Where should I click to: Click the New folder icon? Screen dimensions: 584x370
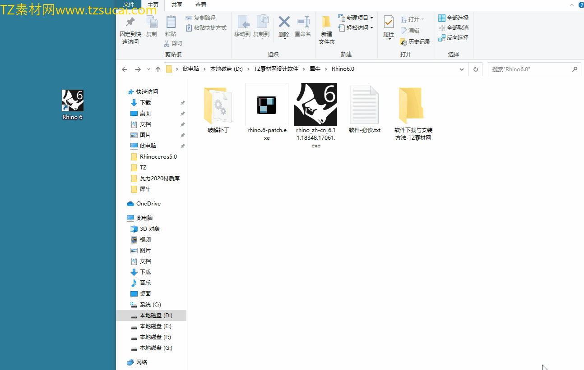(327, 22)
